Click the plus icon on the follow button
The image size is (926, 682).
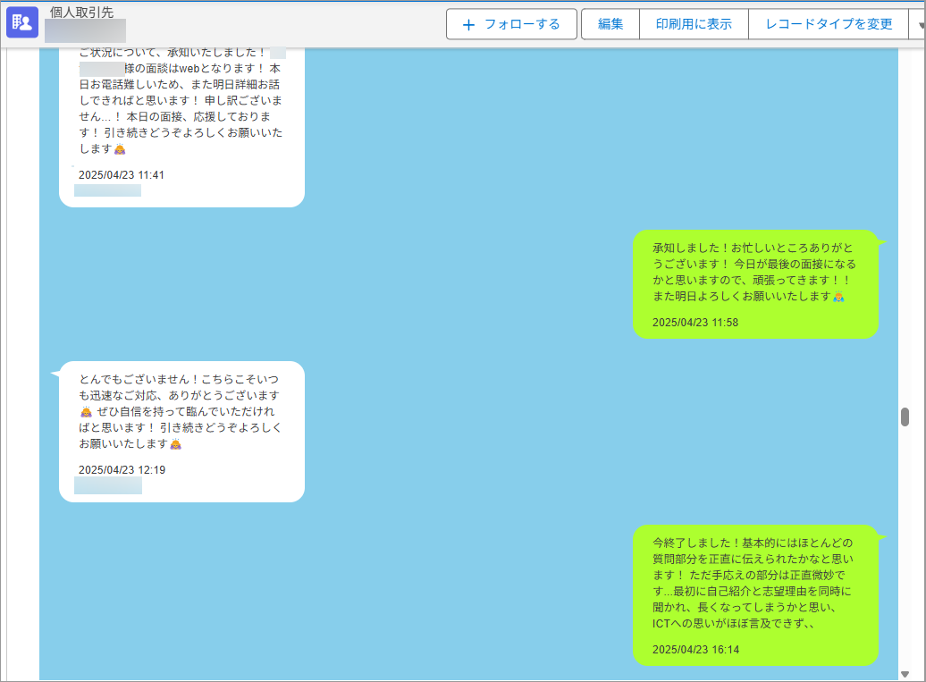(x=468, y=25)
